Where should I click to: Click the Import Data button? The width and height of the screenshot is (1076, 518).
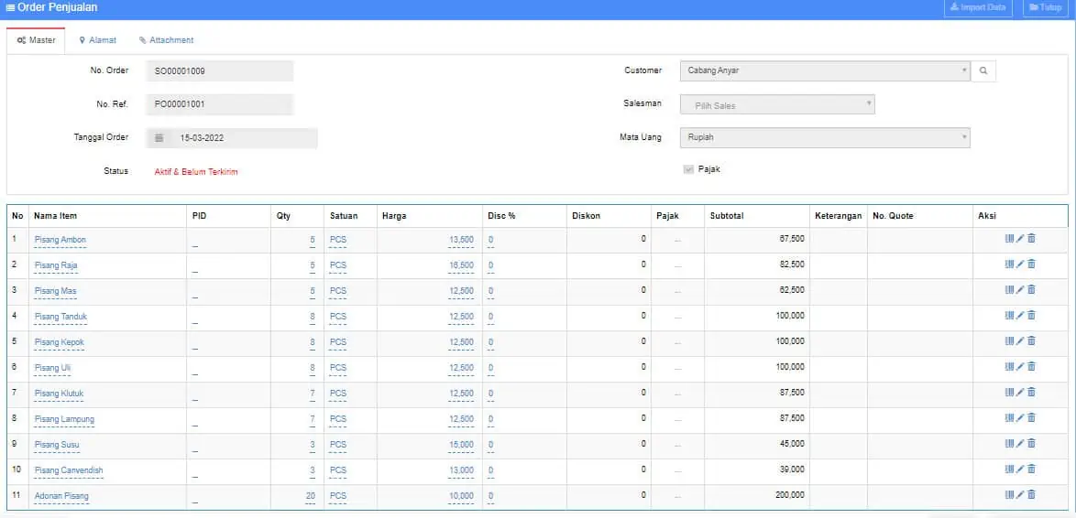click(x=978, y=7)
